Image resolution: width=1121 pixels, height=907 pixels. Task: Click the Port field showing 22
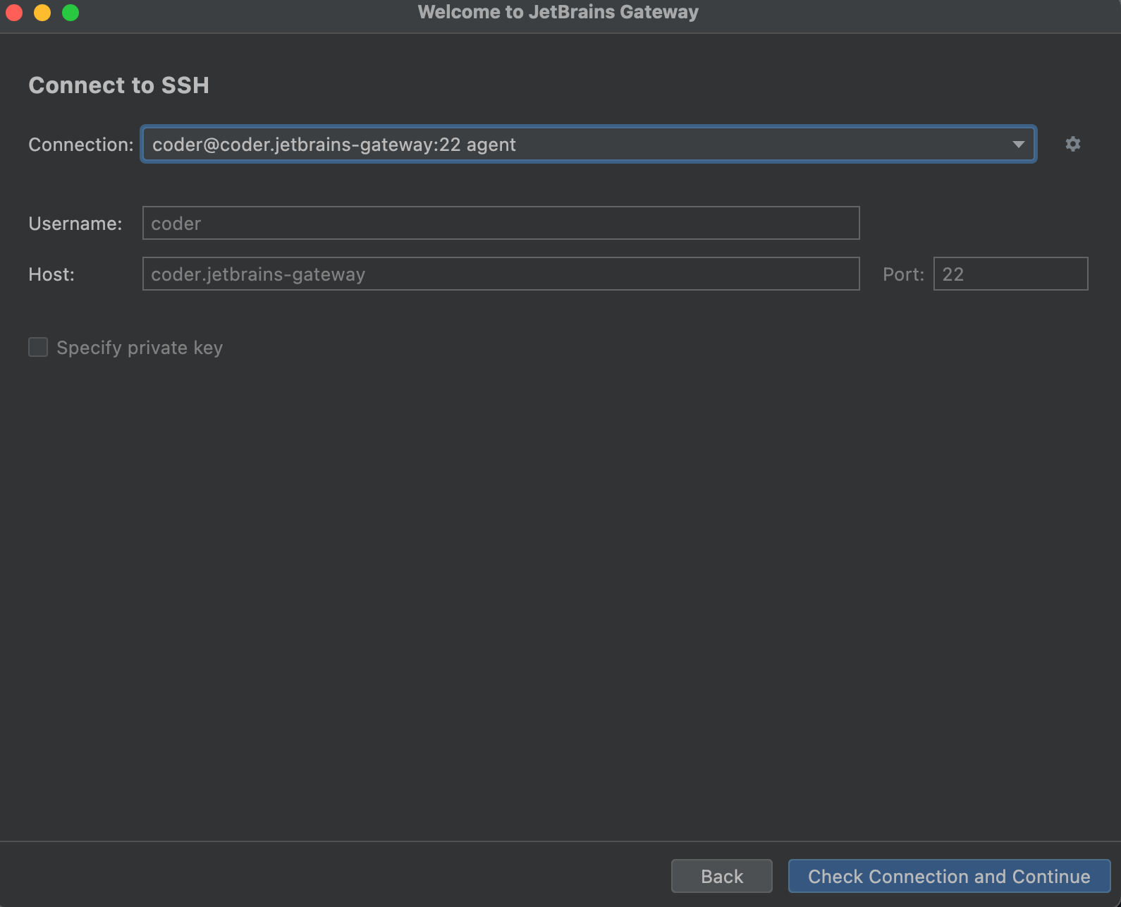[x=1010, y=274]
